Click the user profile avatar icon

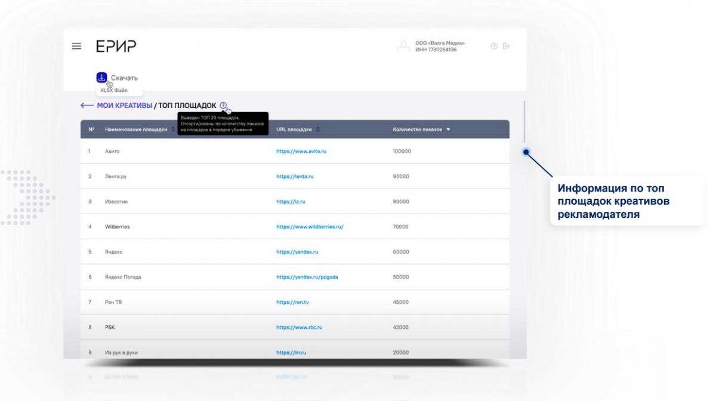[x=404, y=47]
